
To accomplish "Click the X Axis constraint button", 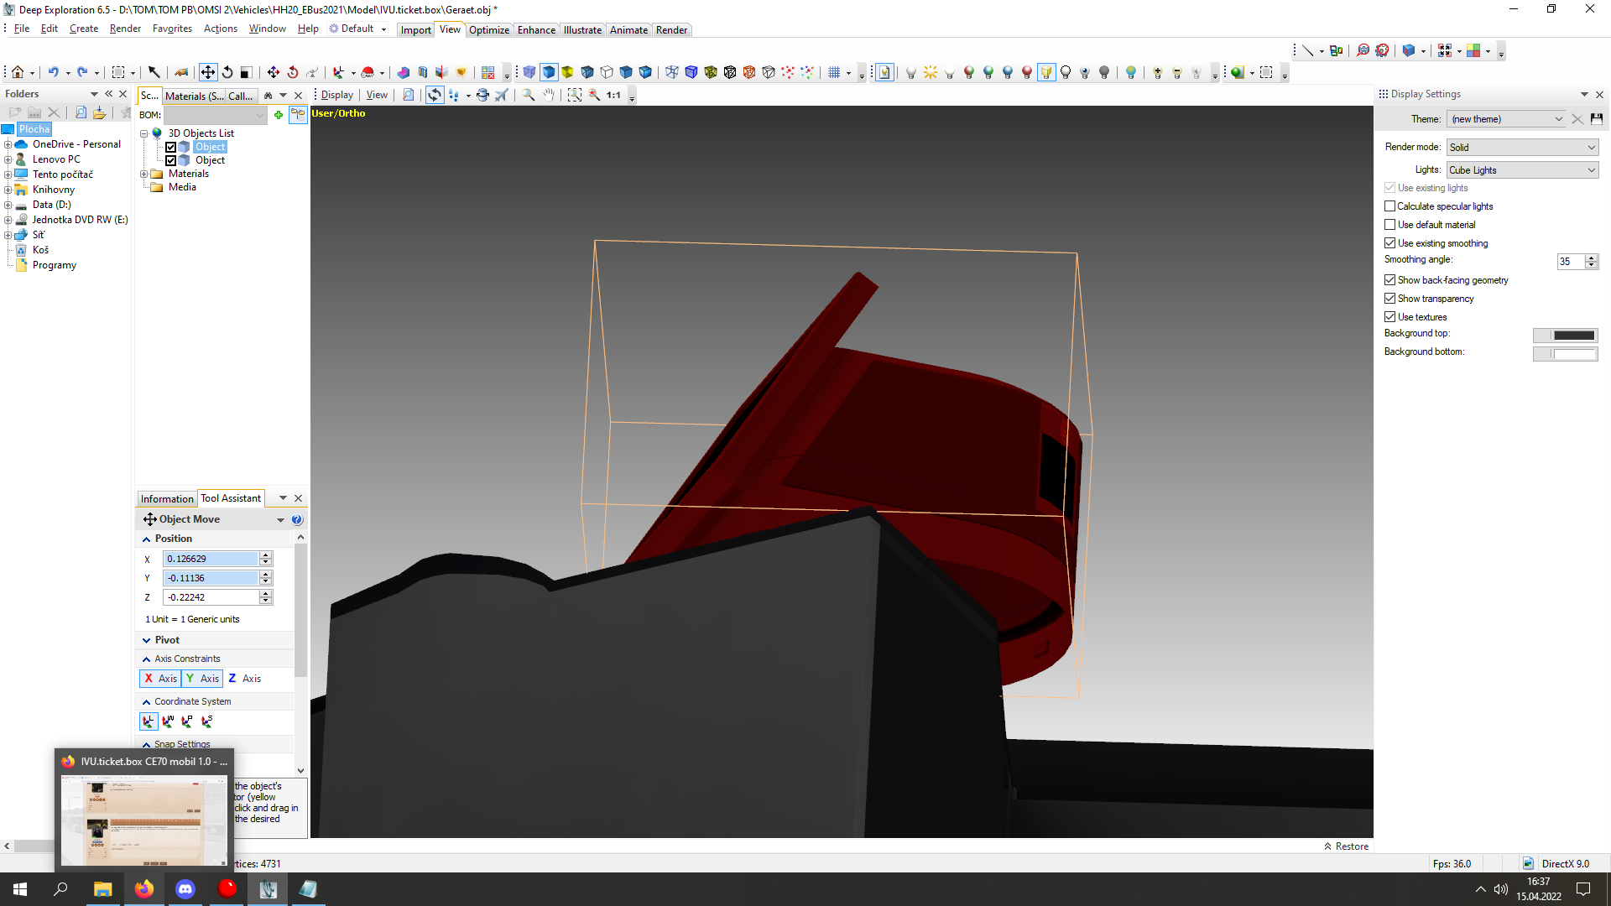I will point(160,679).
